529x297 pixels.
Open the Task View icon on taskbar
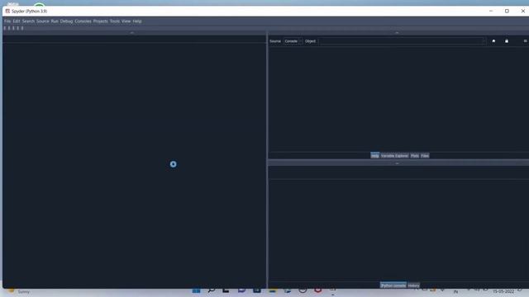[x=226, y=290]
